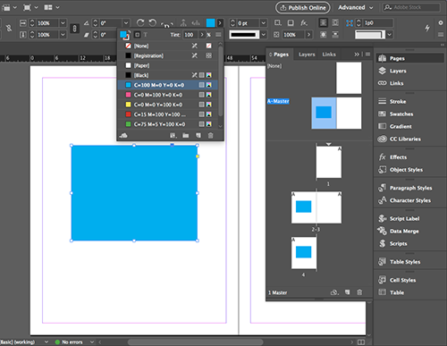Select the [Paper] swatch

[167, 65]
